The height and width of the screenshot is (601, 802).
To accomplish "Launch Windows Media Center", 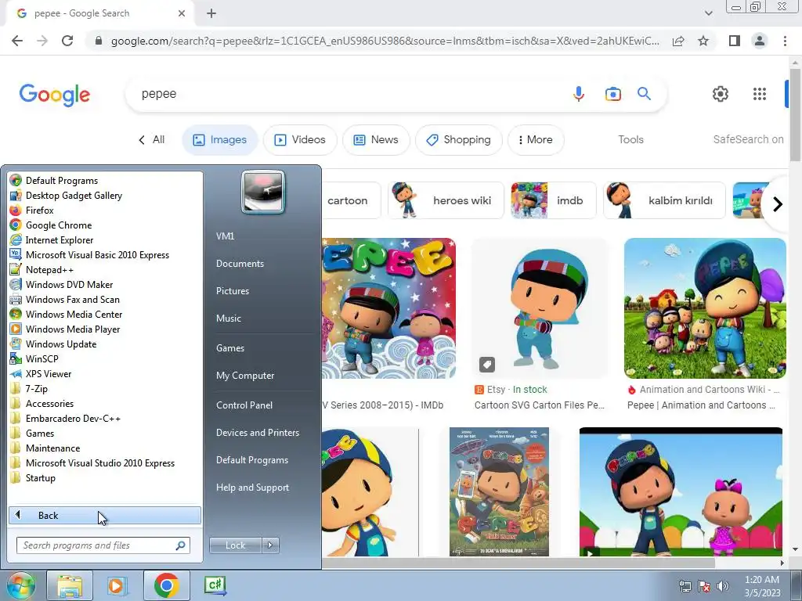I will click(x=67, y=314).
